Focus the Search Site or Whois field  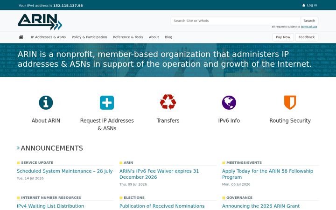[x=236, y=21]
